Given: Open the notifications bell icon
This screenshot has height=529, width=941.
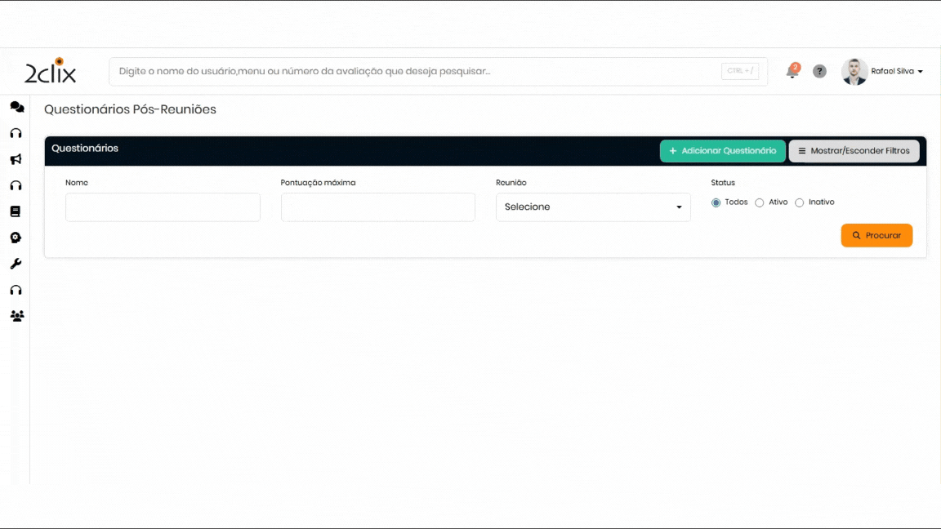Looking at the screenshot, I should tap(792, 72).
